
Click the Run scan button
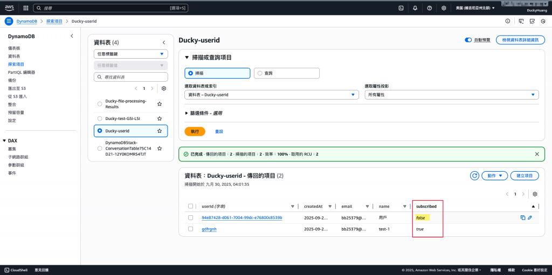(x=195, y=131)
